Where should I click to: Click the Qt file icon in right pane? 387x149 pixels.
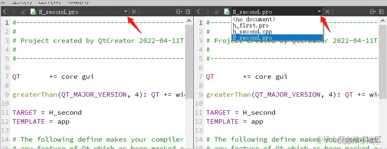tap(227, 11)
